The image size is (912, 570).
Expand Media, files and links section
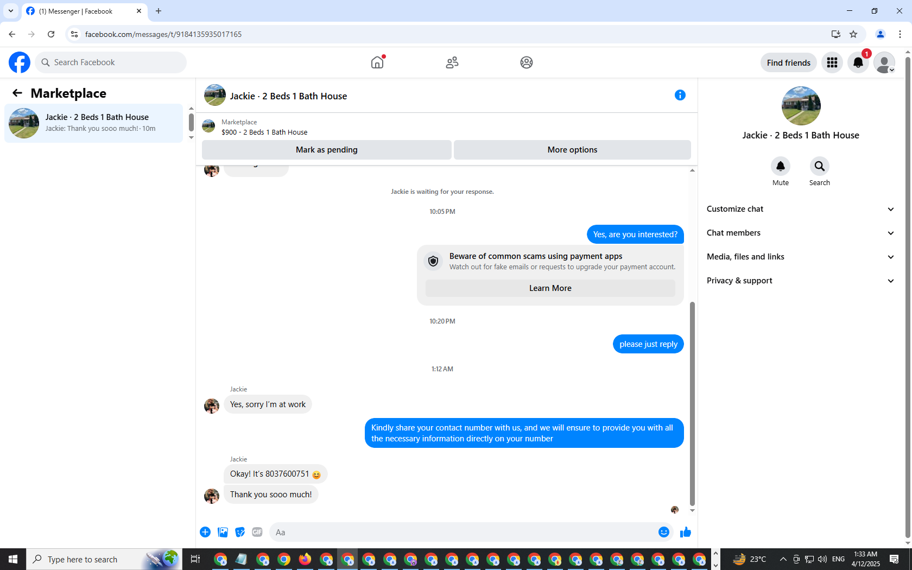tap(801, 257)
